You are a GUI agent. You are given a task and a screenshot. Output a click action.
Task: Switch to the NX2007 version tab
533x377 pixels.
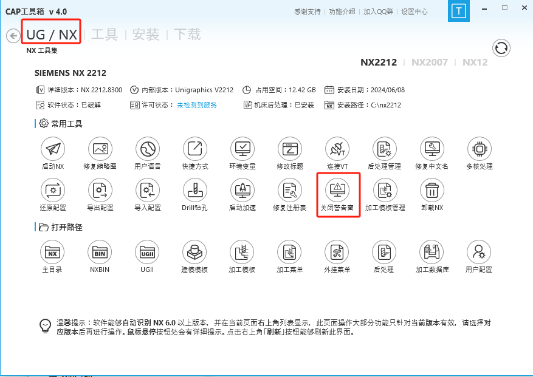click(429, 62)
